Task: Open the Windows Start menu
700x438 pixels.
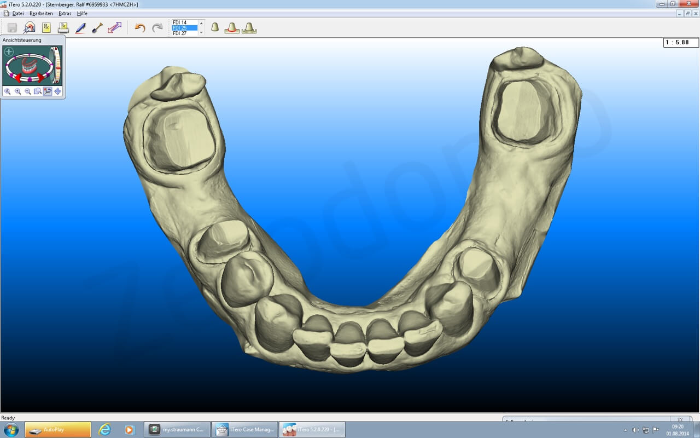Action: [10, 430]
